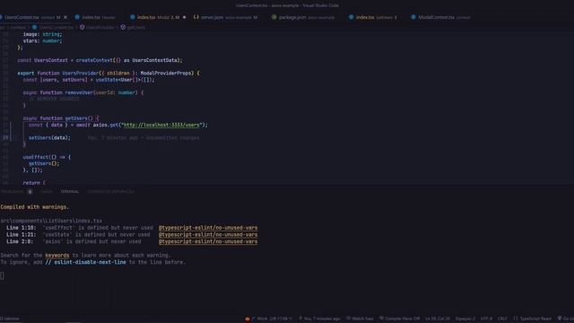Switch to the index.tsx Modal tab
The width and height of the screenshot is (574, 323).
click(158, 17)
